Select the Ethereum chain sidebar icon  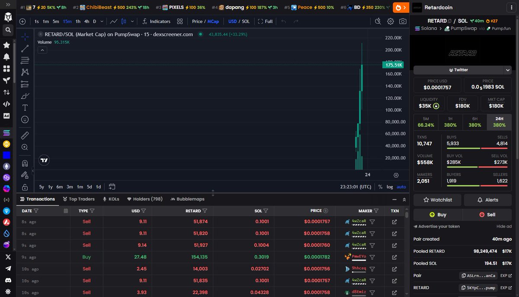coord(6,166)
